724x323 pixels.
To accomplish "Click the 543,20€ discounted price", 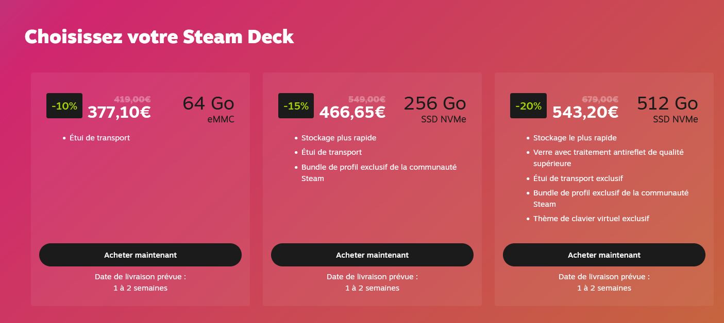I will pyautogui.click(x=585, y=112).
